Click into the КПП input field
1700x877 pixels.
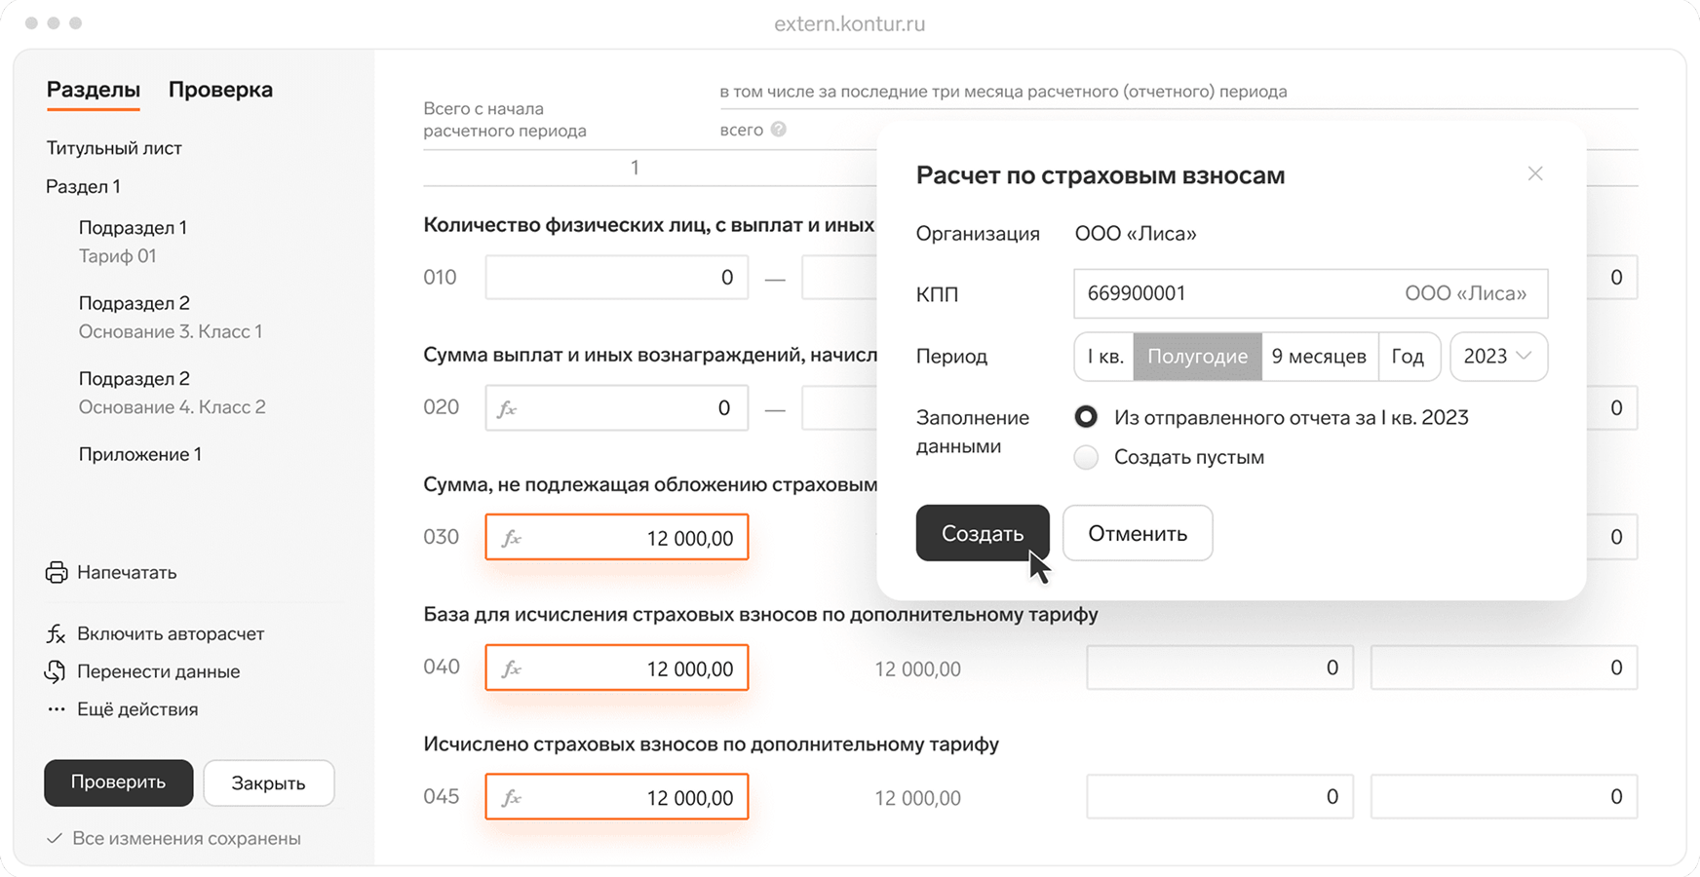1218,293
